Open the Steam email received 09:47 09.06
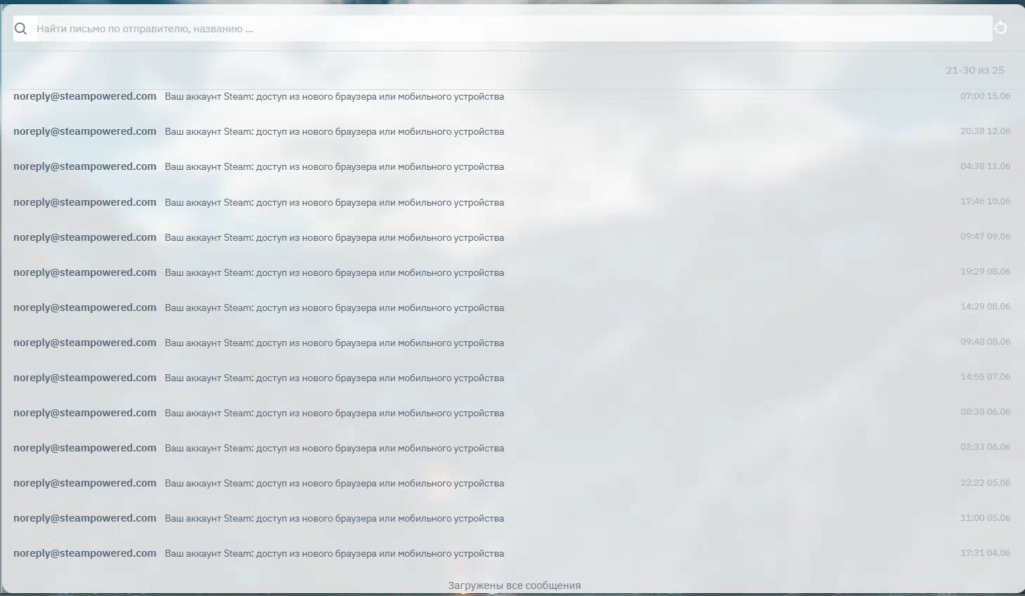Viewport: 1025px width, 596px height. [512, 237]
